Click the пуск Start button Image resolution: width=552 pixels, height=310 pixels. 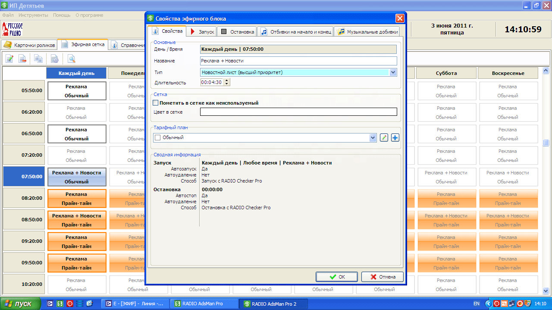point(20,304)
